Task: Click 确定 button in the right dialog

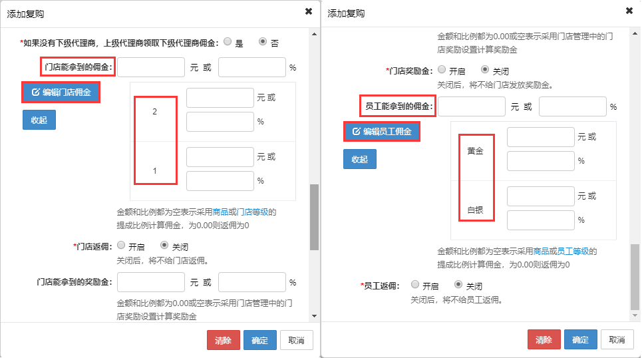Action: click(x=581, y=340)
